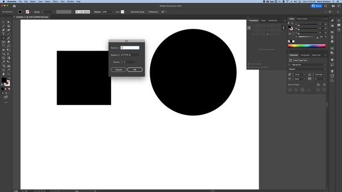Activate the Touch Type Tool button
This screenshot has width=342, height=192.
point(298,60)
